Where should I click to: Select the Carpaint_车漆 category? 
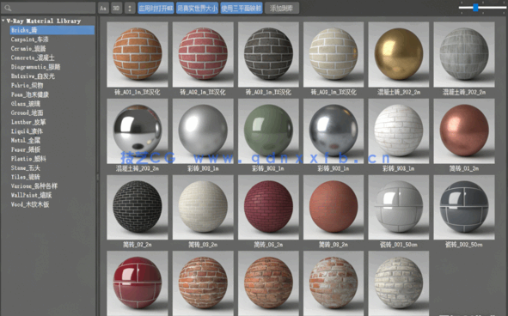(29, 39)
